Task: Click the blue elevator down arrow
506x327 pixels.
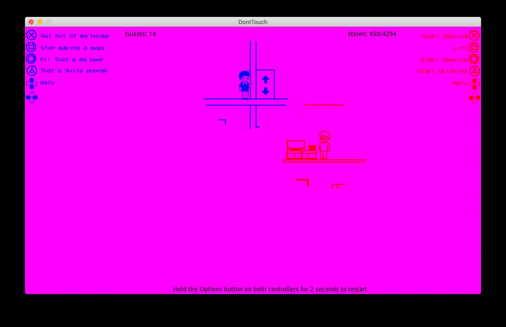Action: tap(265, 91)
